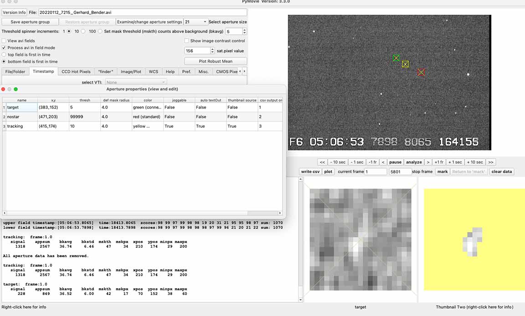Click the target aperture thumbnail image
Viewport: 525px width, 316px height.
(x=360, y=239)
